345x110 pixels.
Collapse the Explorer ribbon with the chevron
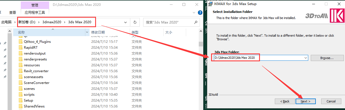click(x=194, y=13)
